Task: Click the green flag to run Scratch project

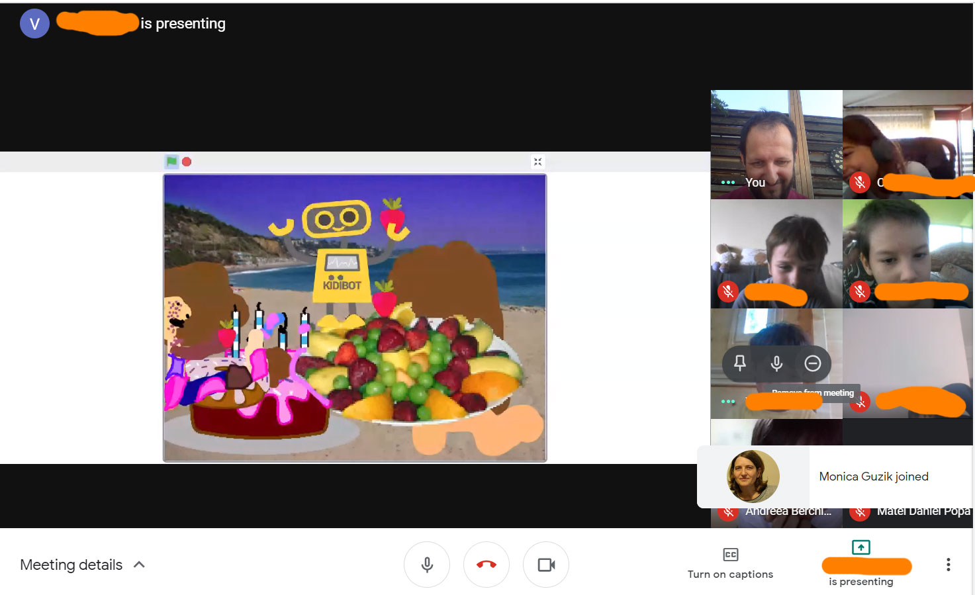Action: click(171, 161)
